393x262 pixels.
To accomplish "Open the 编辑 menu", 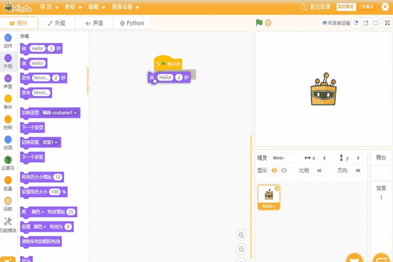I will [x=97, y=7].
